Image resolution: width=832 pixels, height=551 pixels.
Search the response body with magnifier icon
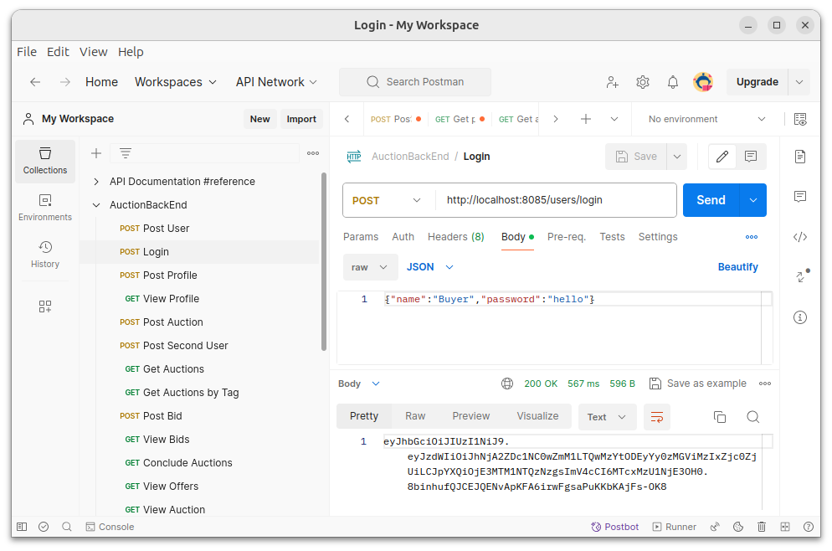pos(753,417)
